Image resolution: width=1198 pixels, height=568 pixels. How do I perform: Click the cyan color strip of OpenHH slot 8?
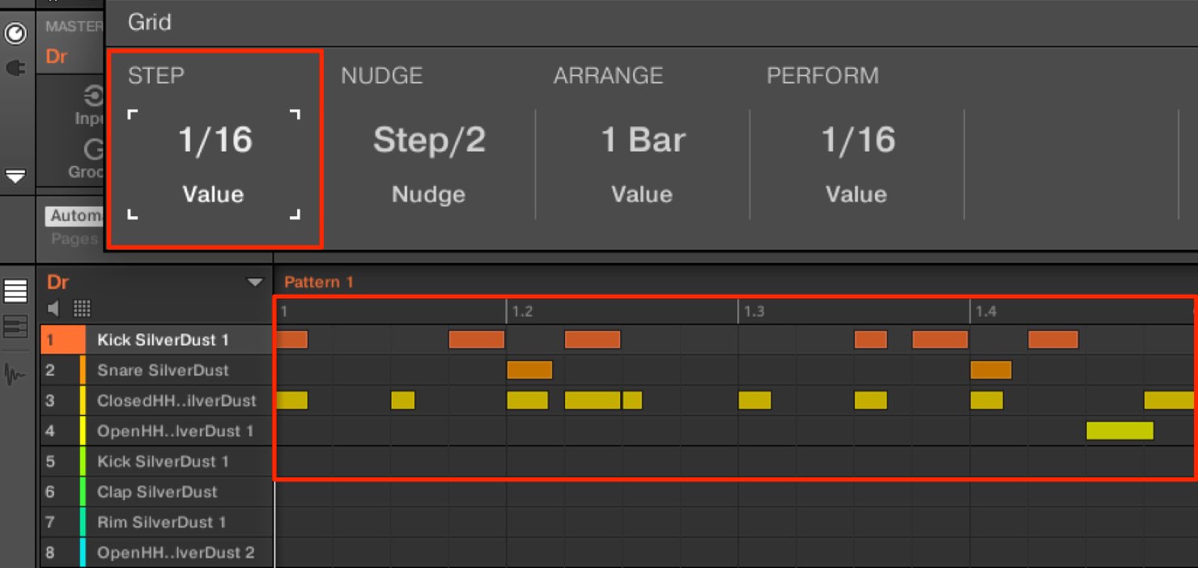pos(83,553)
